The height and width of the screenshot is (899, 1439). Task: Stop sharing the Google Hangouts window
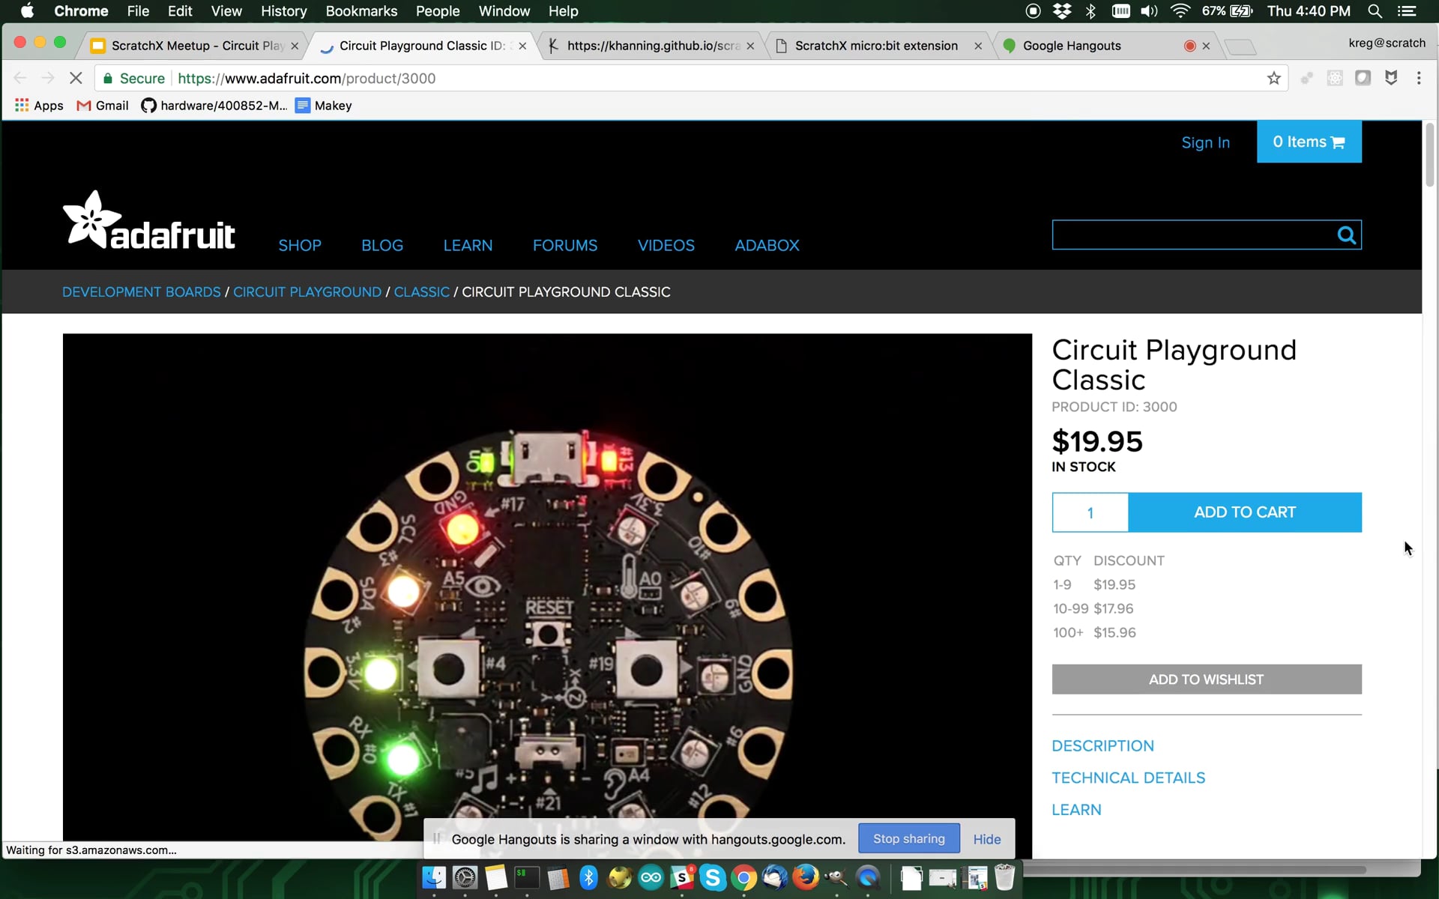[908, 838]
